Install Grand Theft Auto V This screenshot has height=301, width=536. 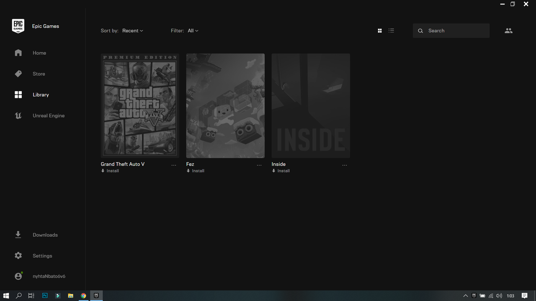110,171
